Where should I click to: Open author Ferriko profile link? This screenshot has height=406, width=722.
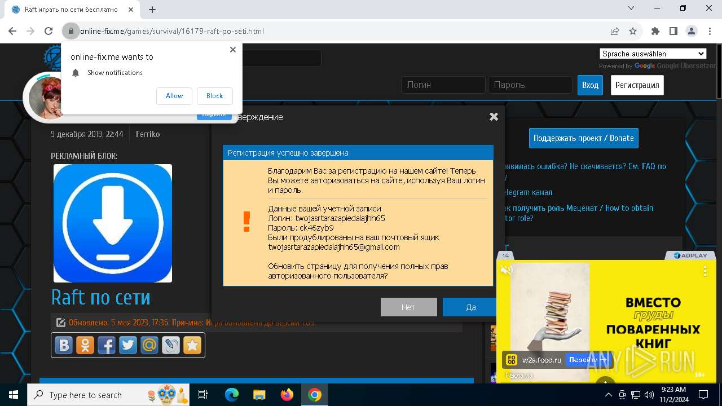[148, 134]
